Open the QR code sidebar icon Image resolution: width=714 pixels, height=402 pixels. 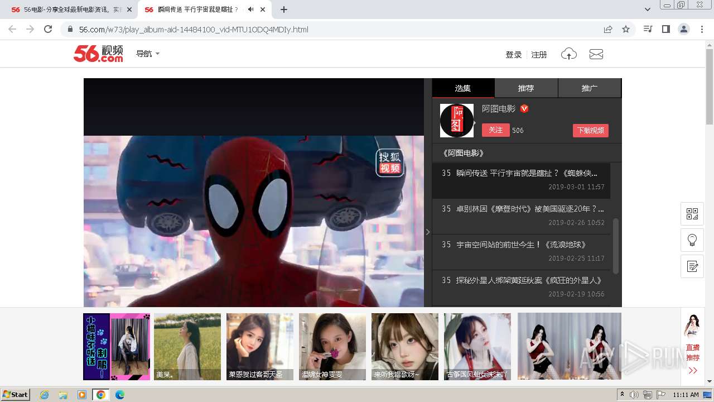pos(692,214)
